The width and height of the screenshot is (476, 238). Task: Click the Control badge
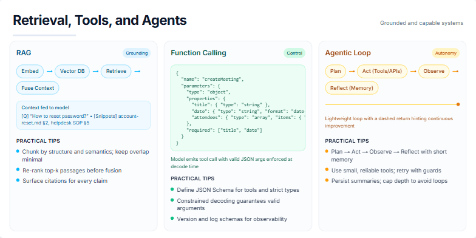tap(294, 53)
